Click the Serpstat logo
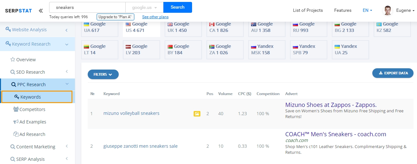417x164 pixels. pyautogui.click(x=19, y=11)
